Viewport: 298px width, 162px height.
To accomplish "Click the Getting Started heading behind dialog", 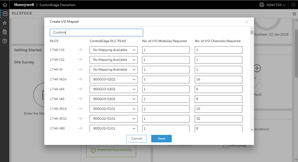I will point(28,50).
